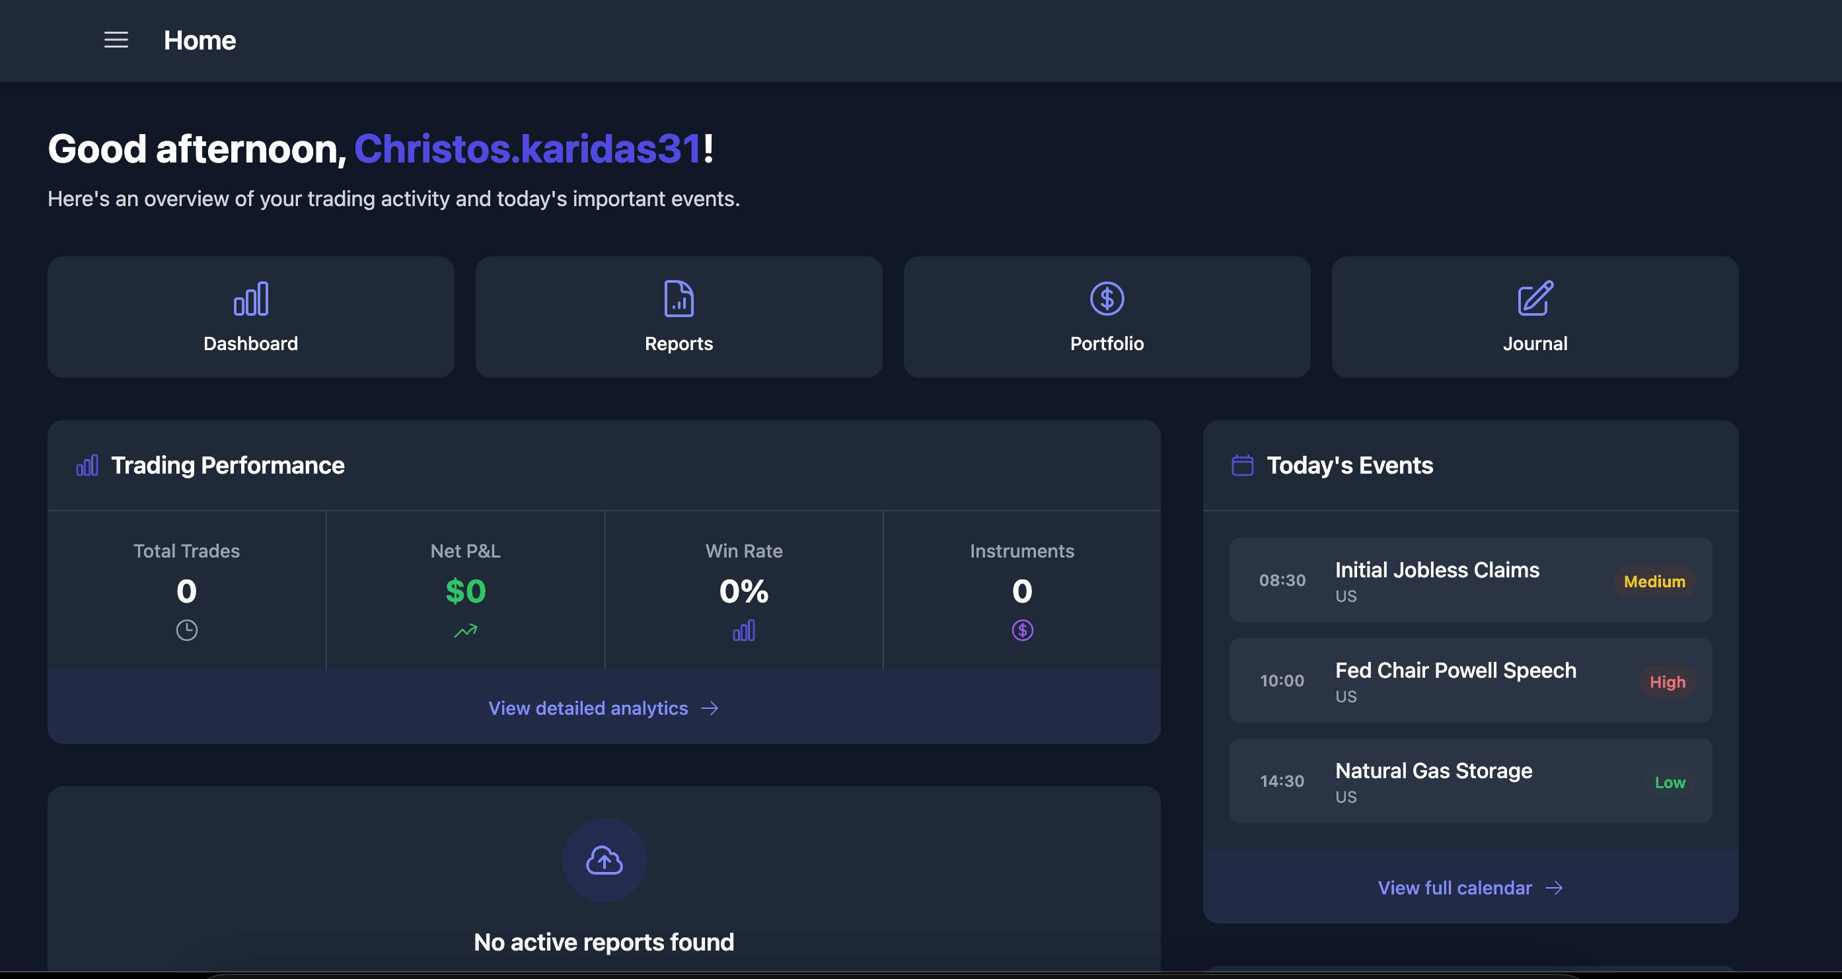Viewport: 1842px width, 979px height.
Task: Click the Portfolio dollar circle icon
Action: pyautogui.click(x=1106, y=299)
